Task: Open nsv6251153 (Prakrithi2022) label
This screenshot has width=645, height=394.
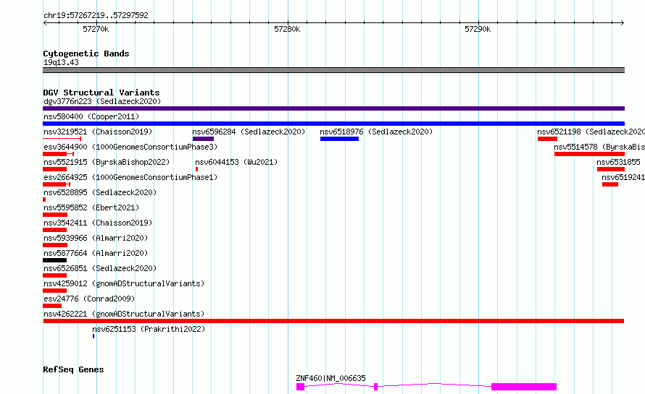Action: pyautogui.click(x=149, y=329)
